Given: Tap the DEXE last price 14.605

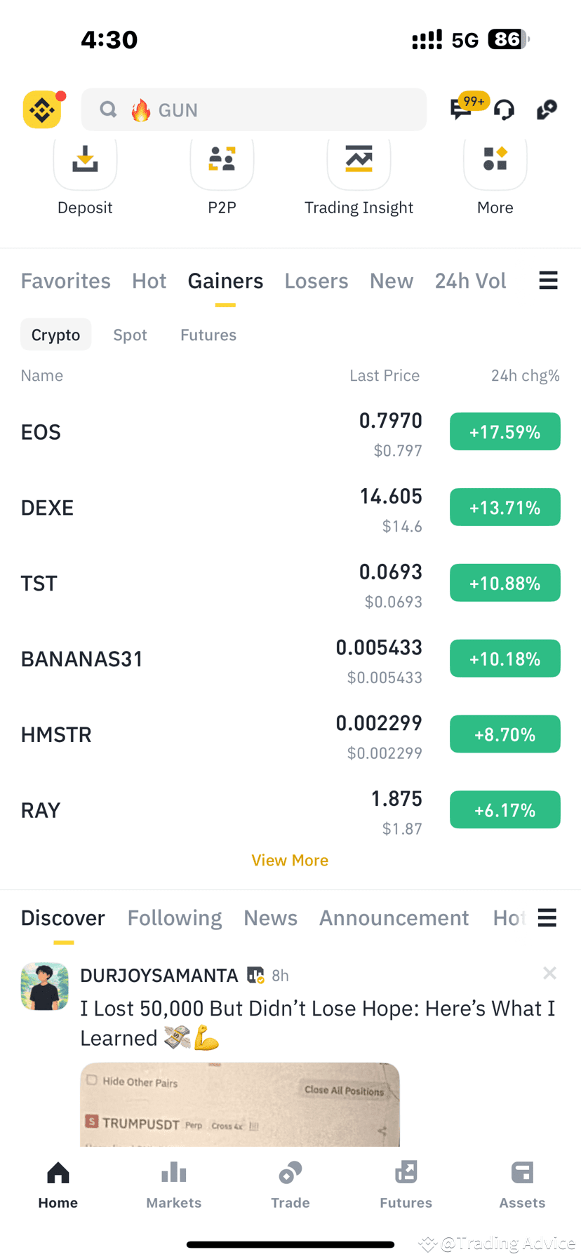Looking at the screenshot, I should [391, 497].
